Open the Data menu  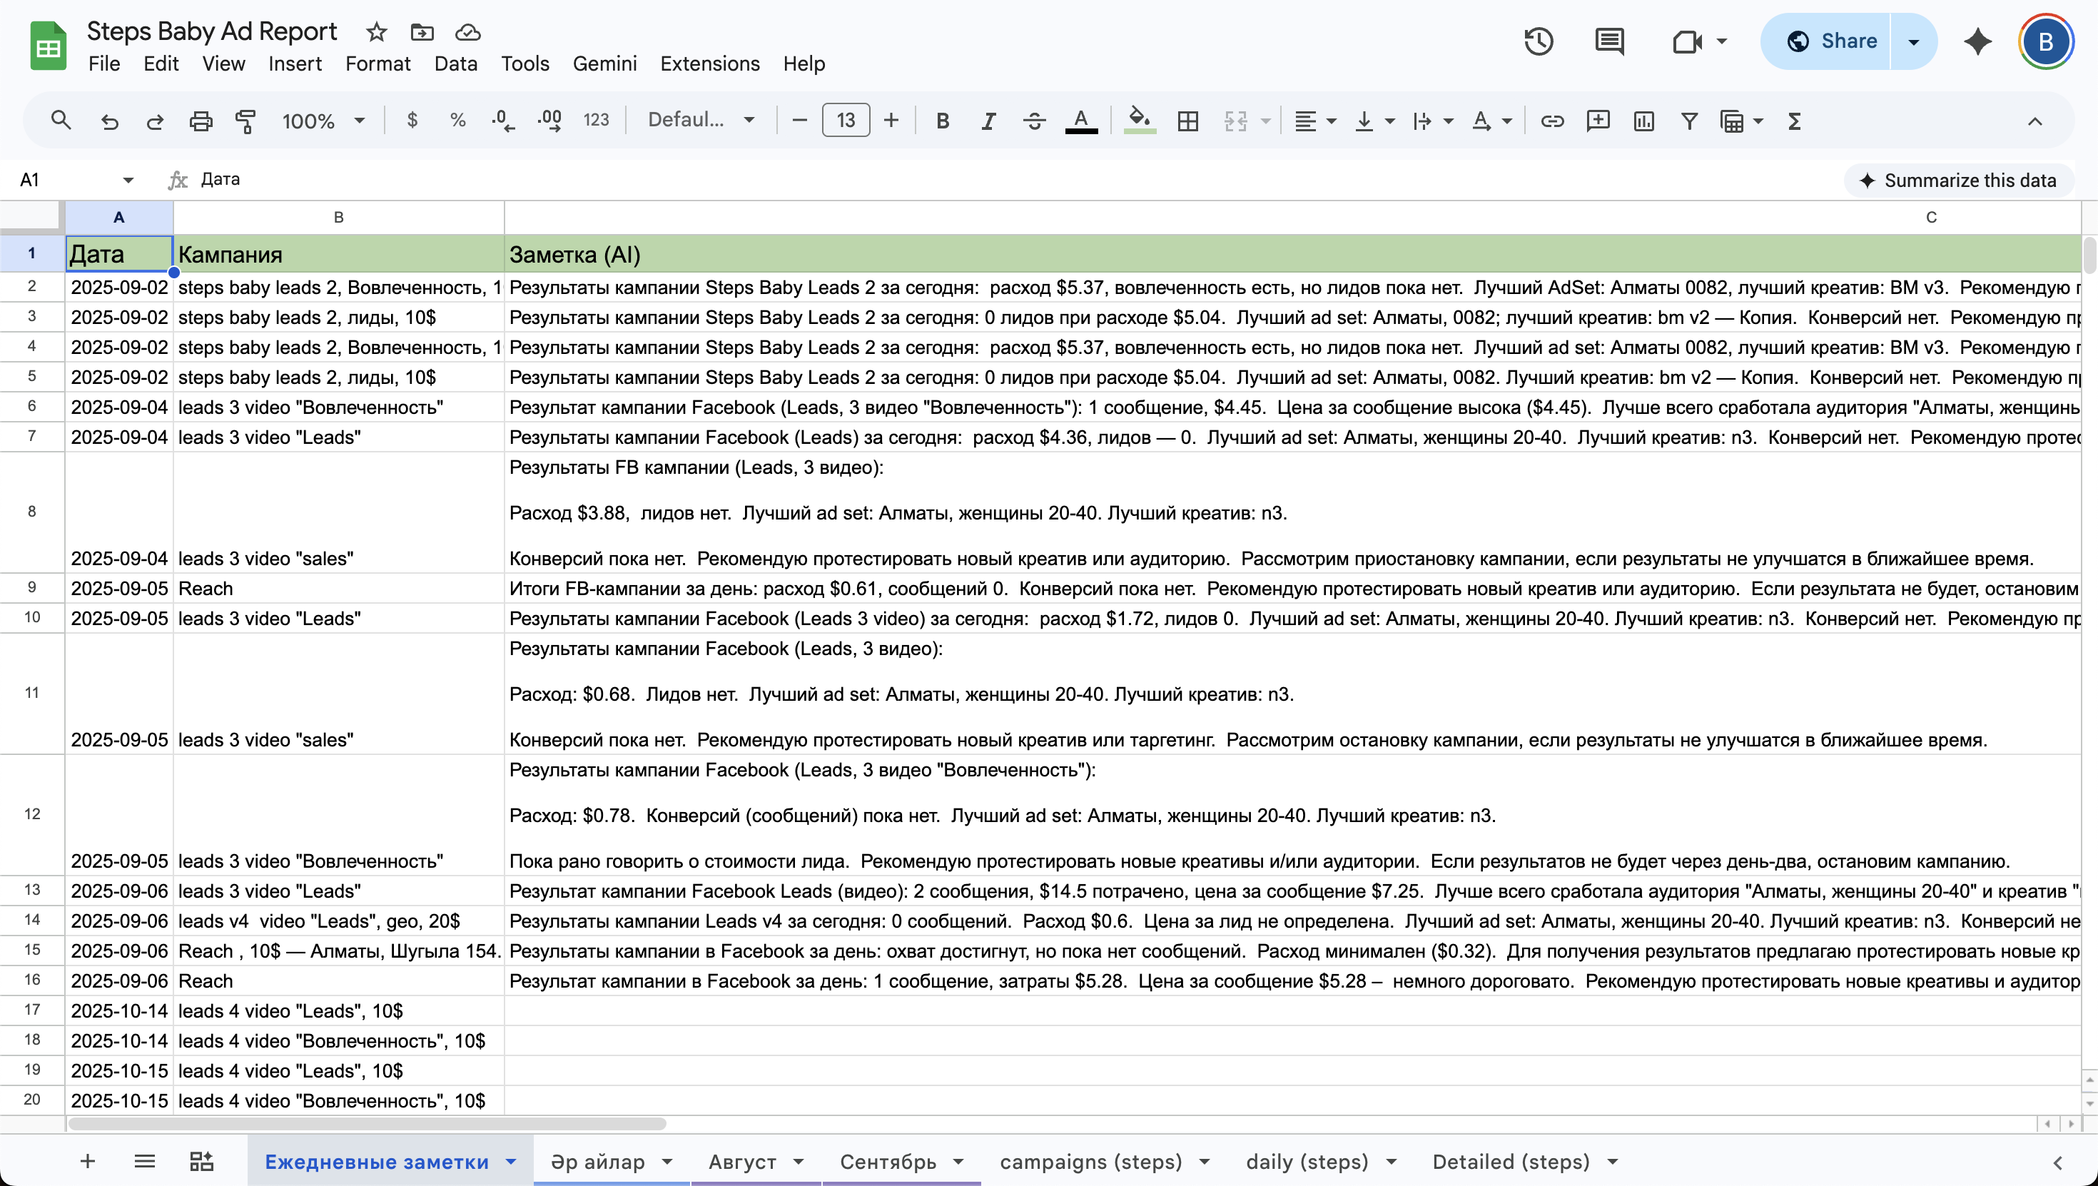click(x=456, y=64)
